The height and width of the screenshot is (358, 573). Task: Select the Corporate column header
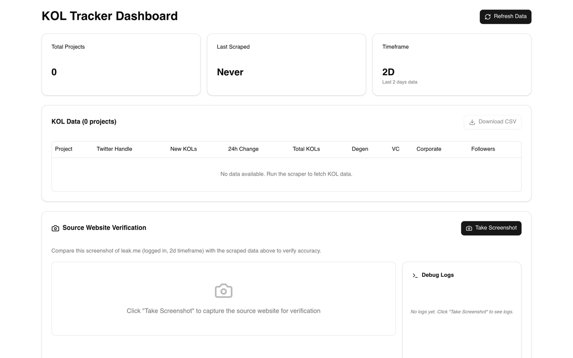click(429, 149)
